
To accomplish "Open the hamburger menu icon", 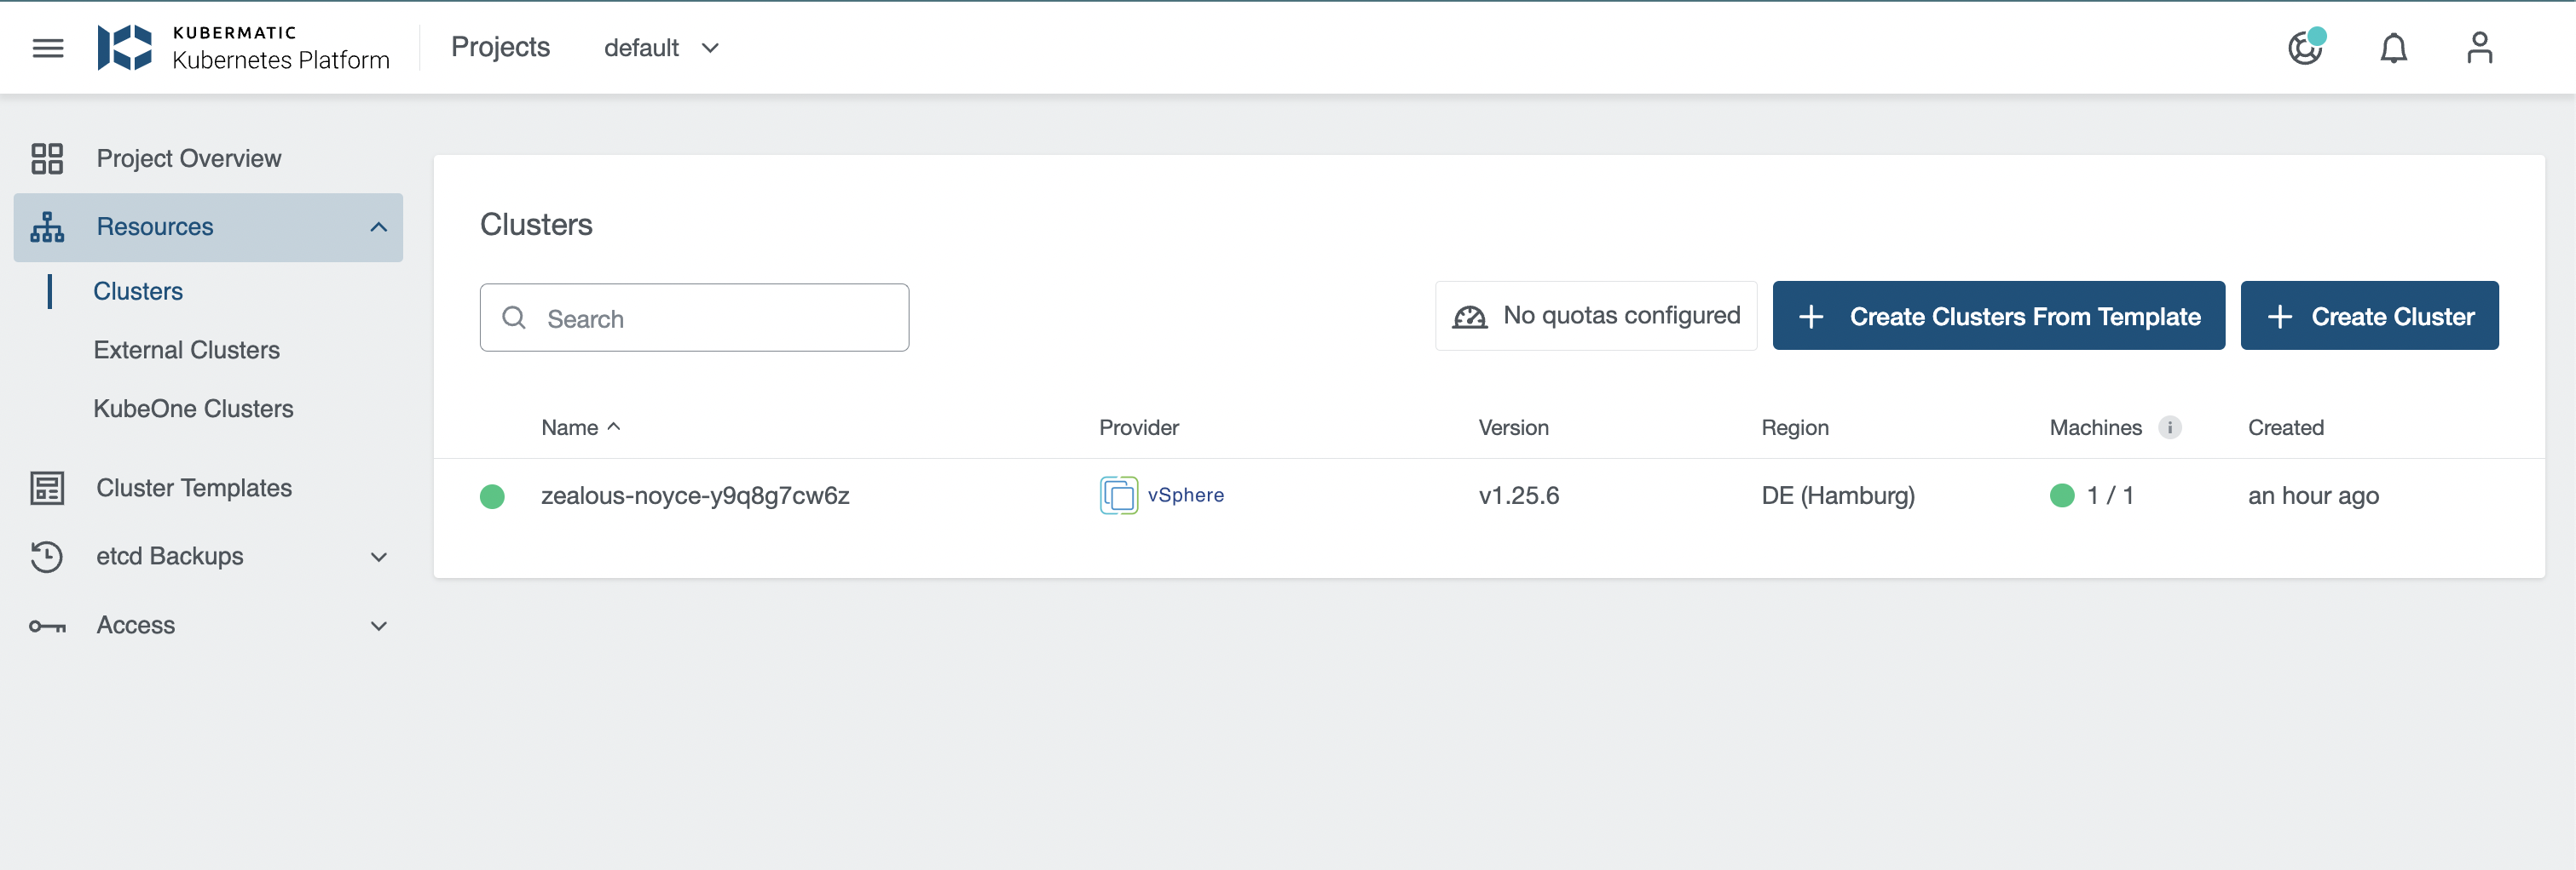I will (48, 48).
